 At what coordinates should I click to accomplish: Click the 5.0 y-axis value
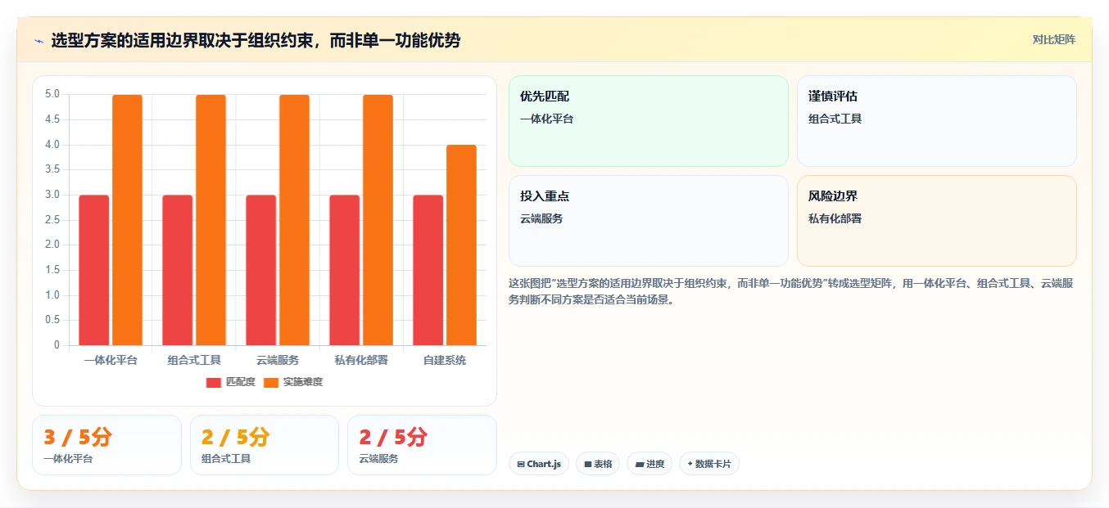click(x=52, y=94)
